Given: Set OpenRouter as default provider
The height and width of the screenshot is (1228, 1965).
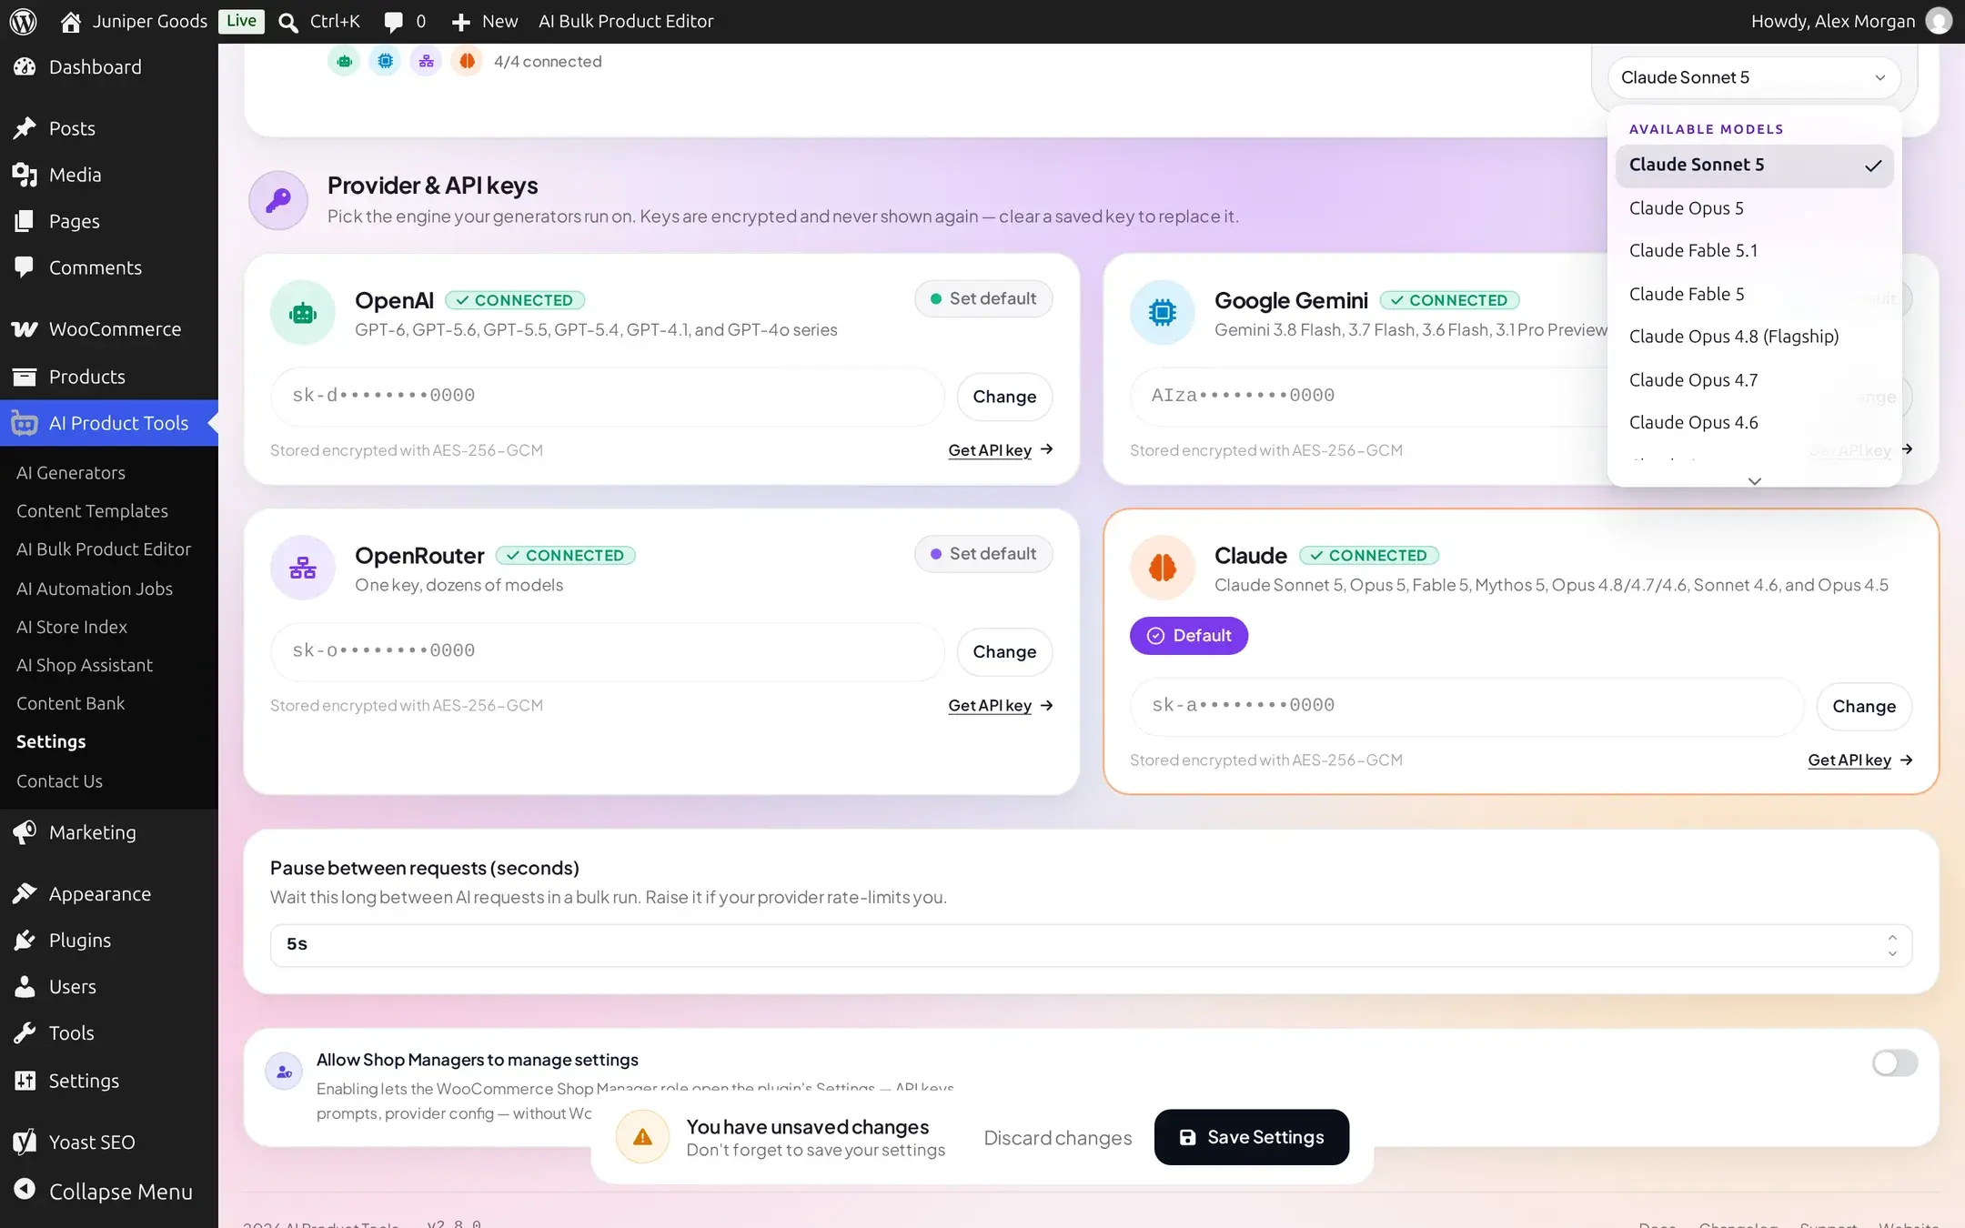Looking at the screenshot, I should (983, 554).
